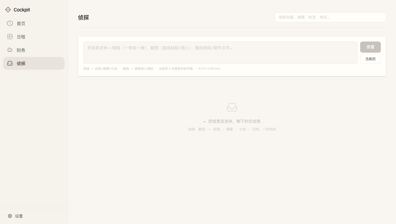Click the hint 抓取+摘要+分类

(106, 68)
